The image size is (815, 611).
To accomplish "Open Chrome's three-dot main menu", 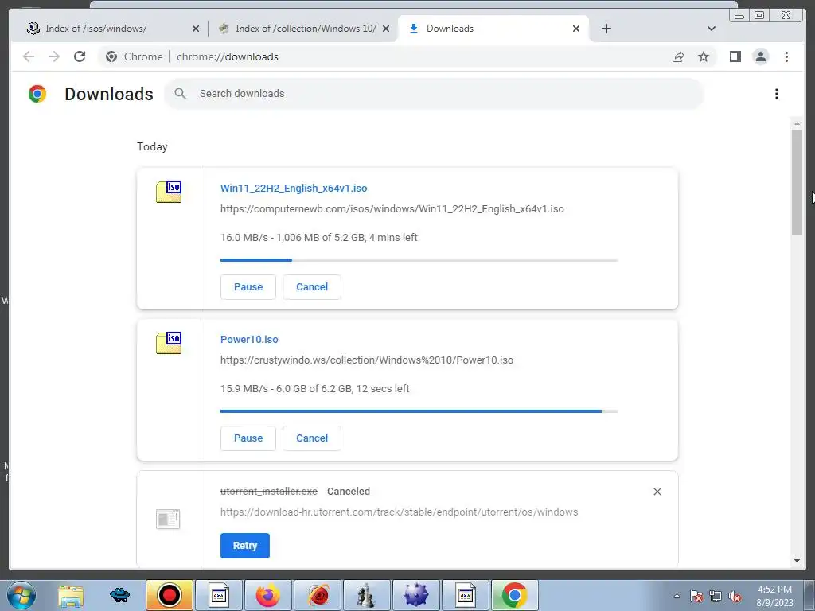I will [786, 56].
